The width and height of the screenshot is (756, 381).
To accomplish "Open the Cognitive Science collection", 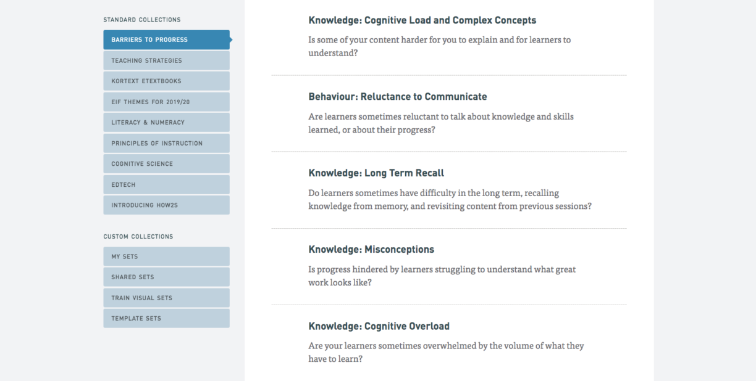I will click(166, 163).
